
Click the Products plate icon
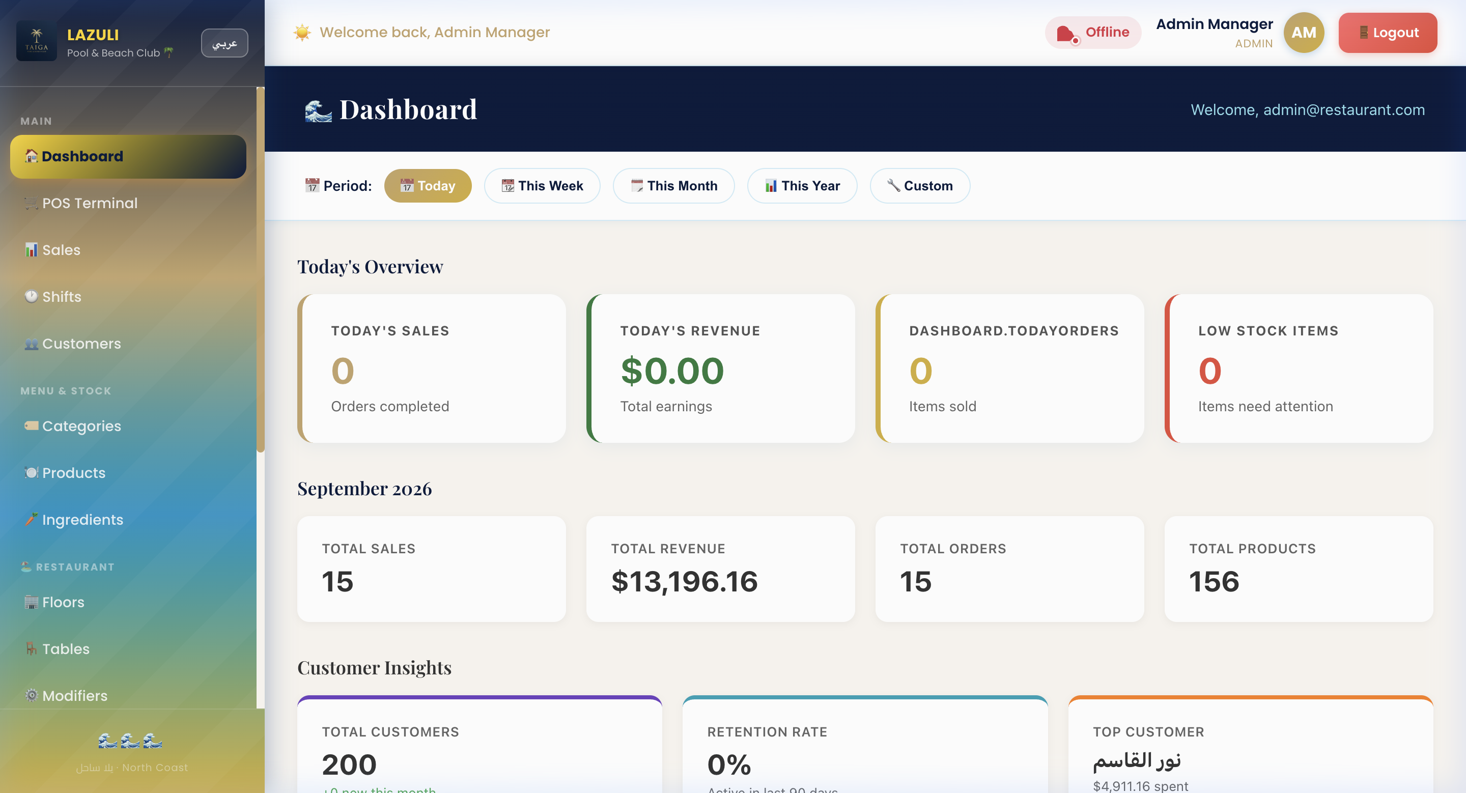tap(31, 473)
